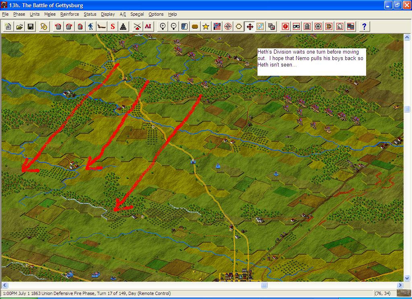The width and height of the screenshot is (412, 299).
Task: Minimize the Battle of Gettysburg window
Action: click(x=388, y=5)
